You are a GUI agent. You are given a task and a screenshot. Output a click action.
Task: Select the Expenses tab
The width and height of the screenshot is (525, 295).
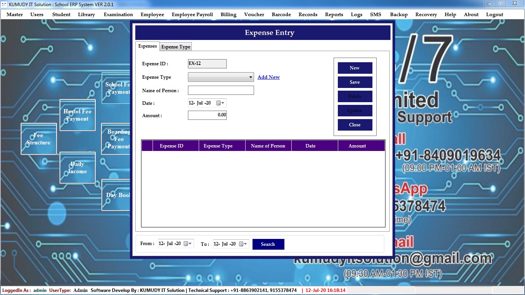(x=148, y=46)
